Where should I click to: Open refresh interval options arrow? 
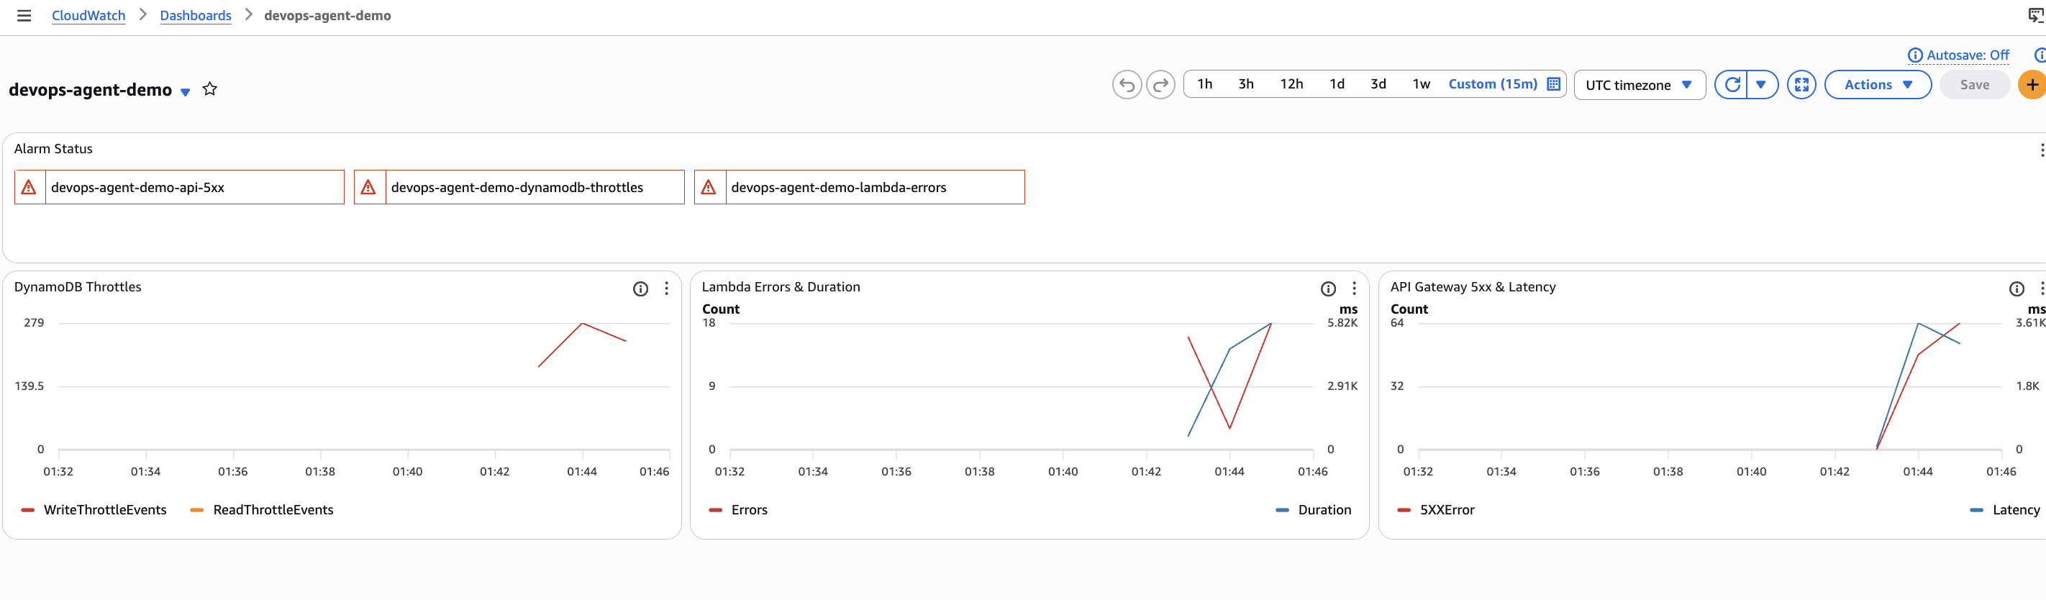1761,84
